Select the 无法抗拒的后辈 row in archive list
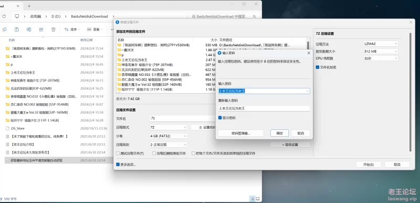Image resolution: width=420 pixels, height=203 pixels. click(166, 70)
